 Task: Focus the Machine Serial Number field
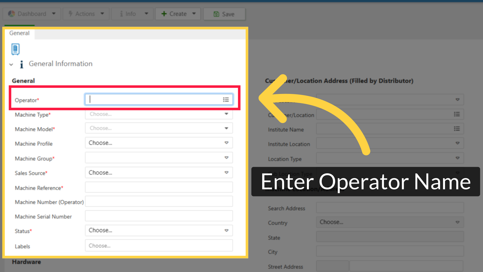(158, 216)
